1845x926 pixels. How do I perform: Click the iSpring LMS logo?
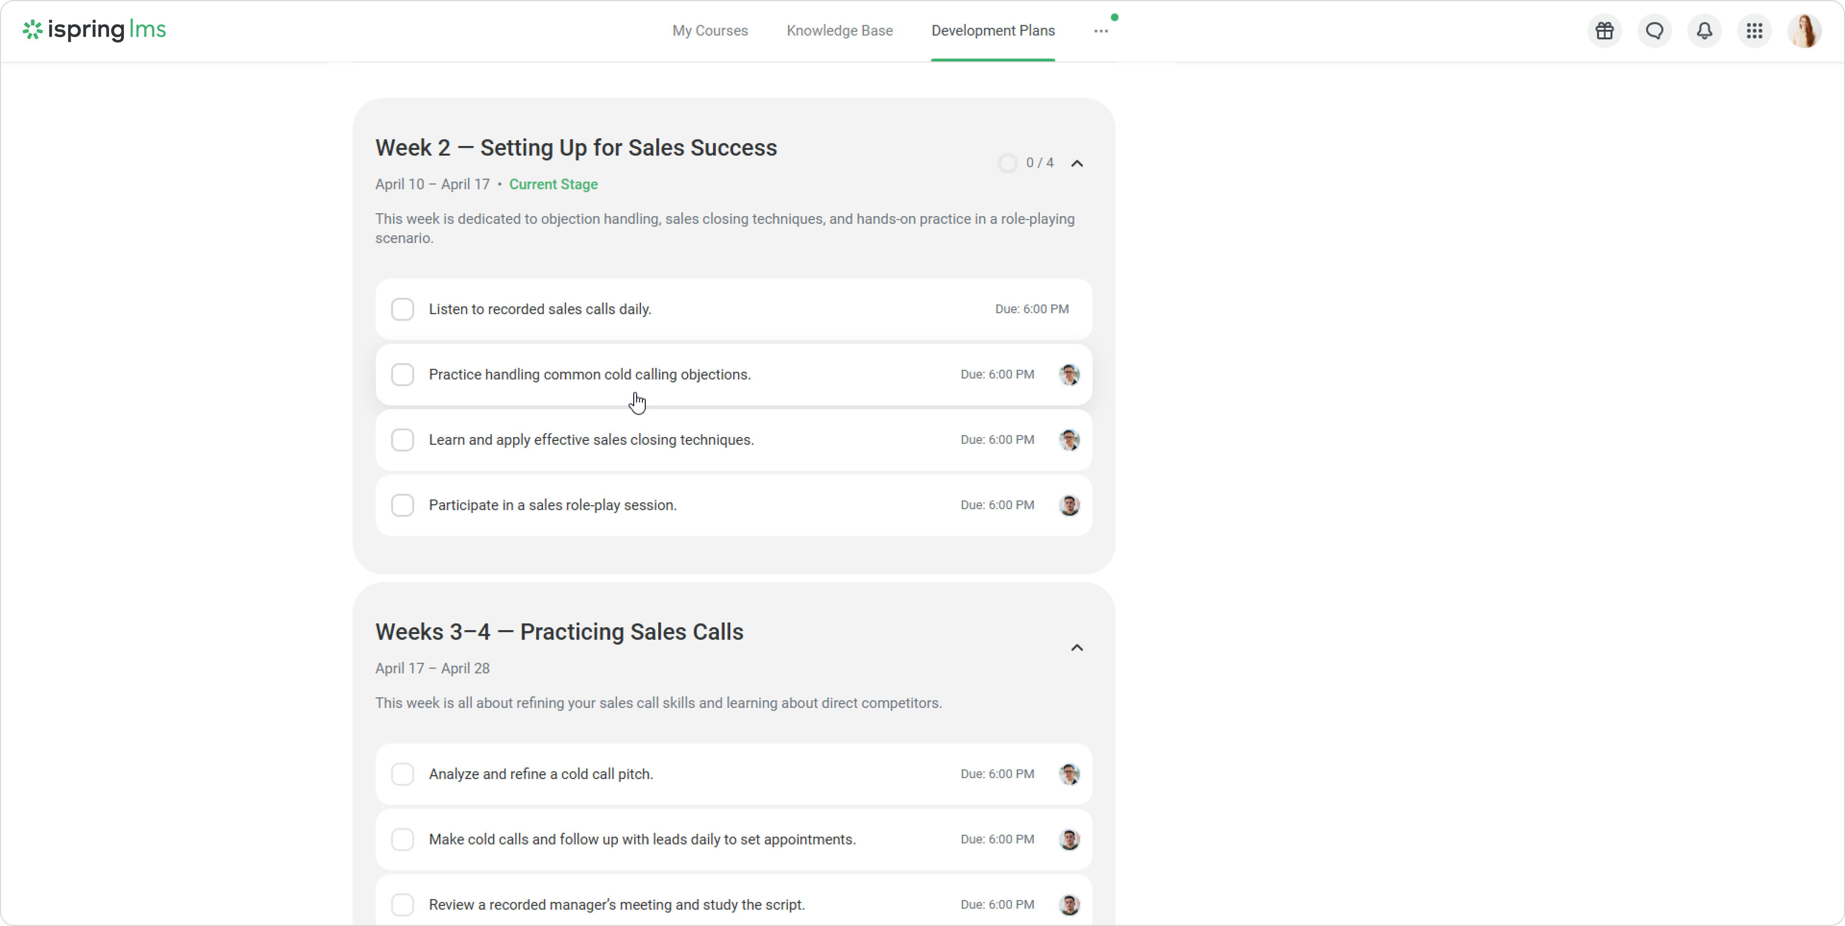point(95,30)
